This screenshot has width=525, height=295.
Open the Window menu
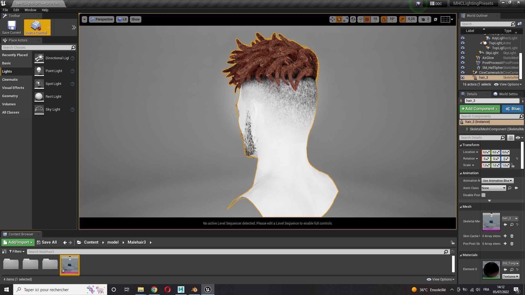point(30,10)
